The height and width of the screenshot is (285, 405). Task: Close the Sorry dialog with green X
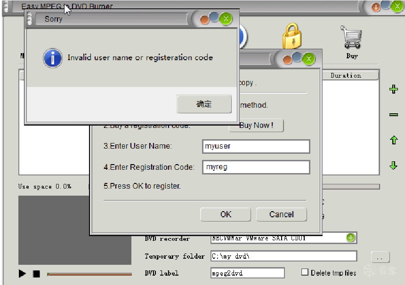coord(226,19)
